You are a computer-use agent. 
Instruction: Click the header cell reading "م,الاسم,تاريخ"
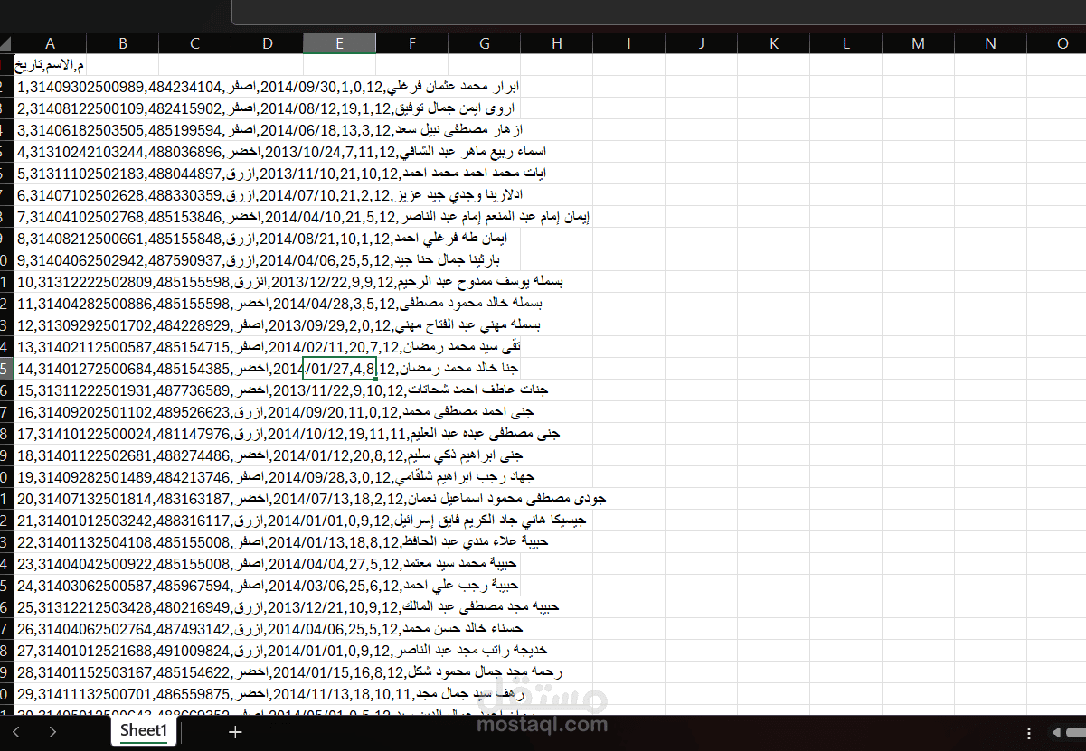click(x=51, y=65)
